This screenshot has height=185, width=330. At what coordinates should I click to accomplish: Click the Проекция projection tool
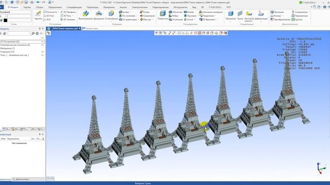click(277, 12)
